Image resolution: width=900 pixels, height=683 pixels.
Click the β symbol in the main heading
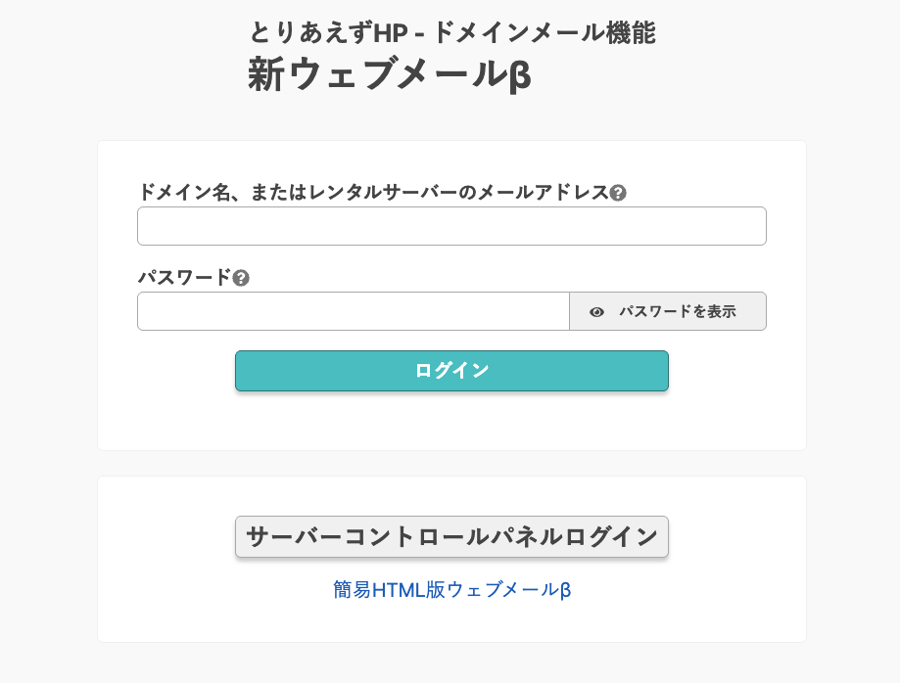[x=520, y=76]
